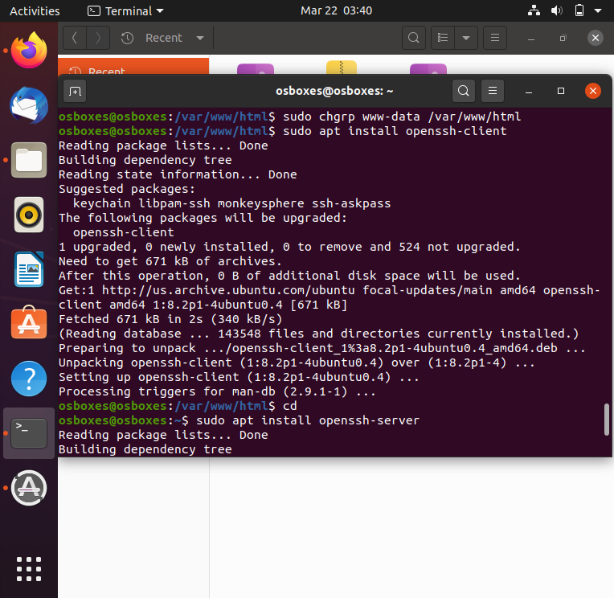614x598 pixels.
Task: Select the Terminal icon in the dock
Action: click(x=29, y=432)
